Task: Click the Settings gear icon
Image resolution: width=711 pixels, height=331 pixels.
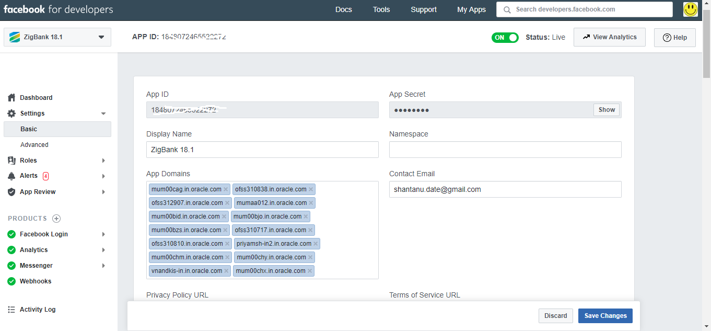Action: [11, 113]
